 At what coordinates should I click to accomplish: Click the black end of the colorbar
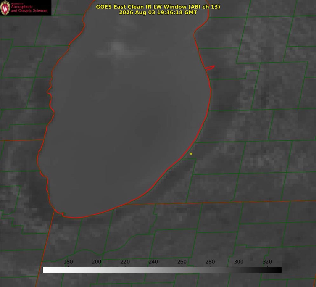pyautogui.click(x=278, y=270)
